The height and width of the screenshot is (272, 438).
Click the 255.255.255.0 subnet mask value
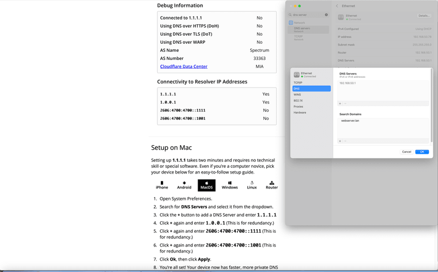(422, 45)
